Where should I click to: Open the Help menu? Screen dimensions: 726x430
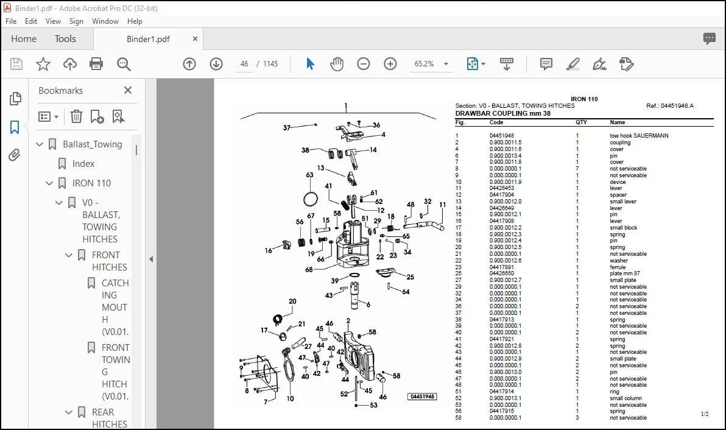point(135,21)
